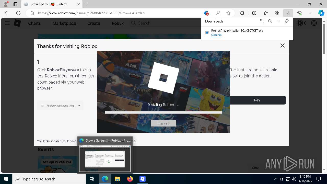The width and height of the screenshot is (327, 184).
Task: Open more options in Downloads panel
Action: pyautogui.click(x=278, y=21)
